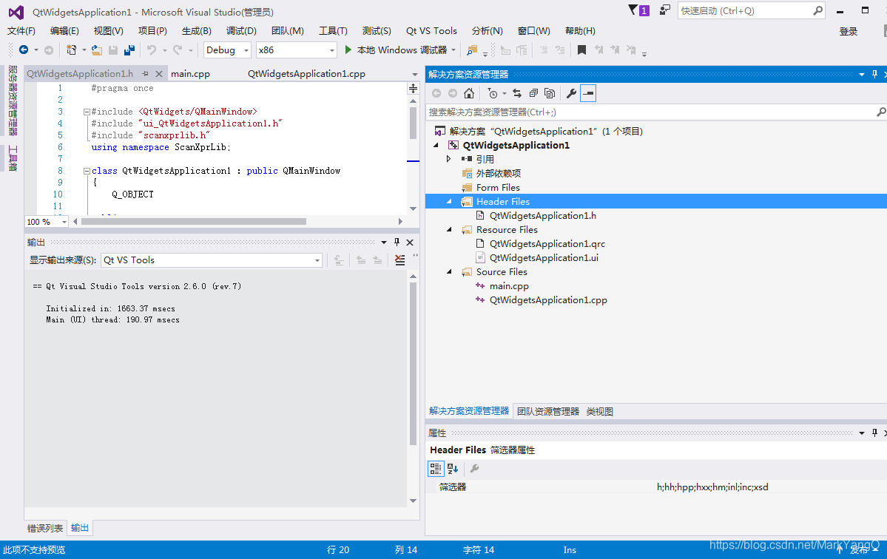This screenshot has height=559, width=887.
Task: Click property pages wrench icon
Action: (x=475, y=469)
